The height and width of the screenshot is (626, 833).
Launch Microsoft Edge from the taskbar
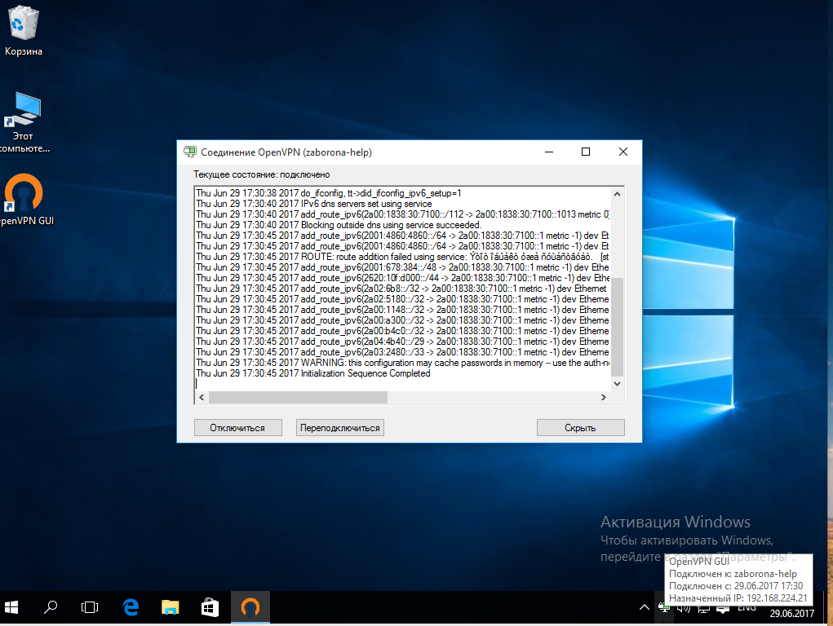pyautogui.click(x=131, y=607)
